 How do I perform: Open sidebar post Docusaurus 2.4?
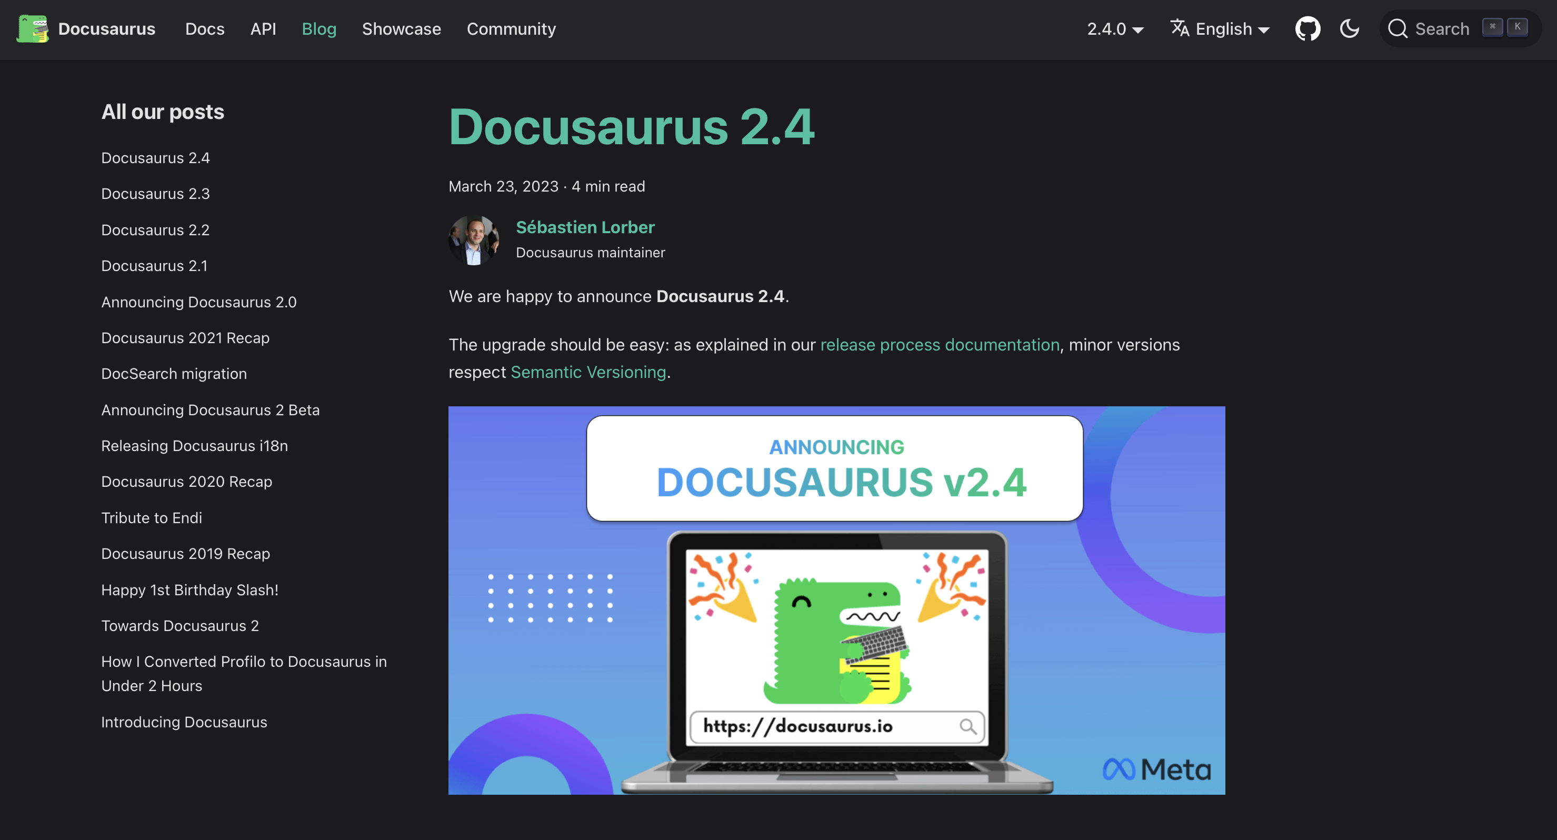155,158
